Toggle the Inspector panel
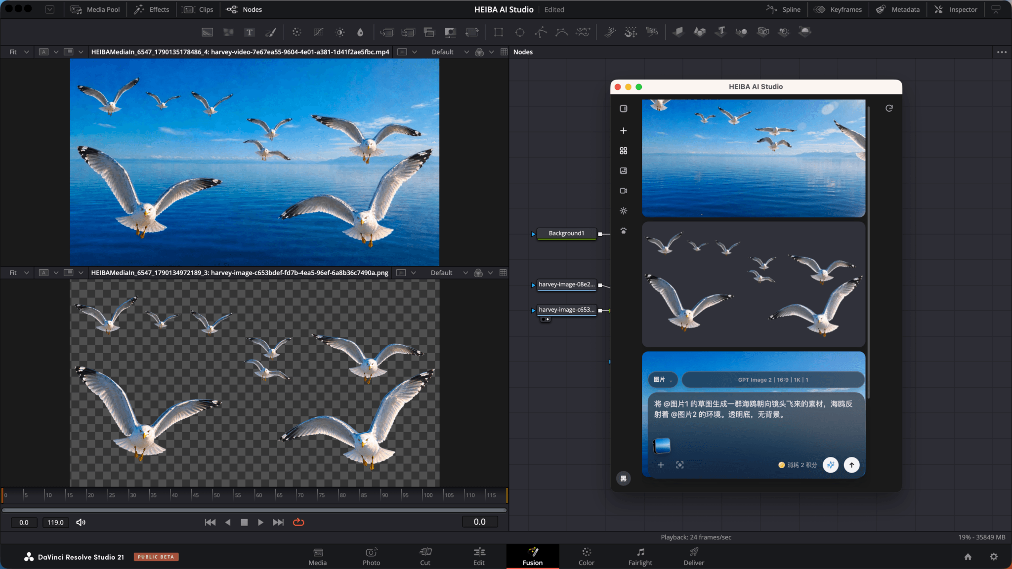The image size is (1012, 569). pos(956,9)
